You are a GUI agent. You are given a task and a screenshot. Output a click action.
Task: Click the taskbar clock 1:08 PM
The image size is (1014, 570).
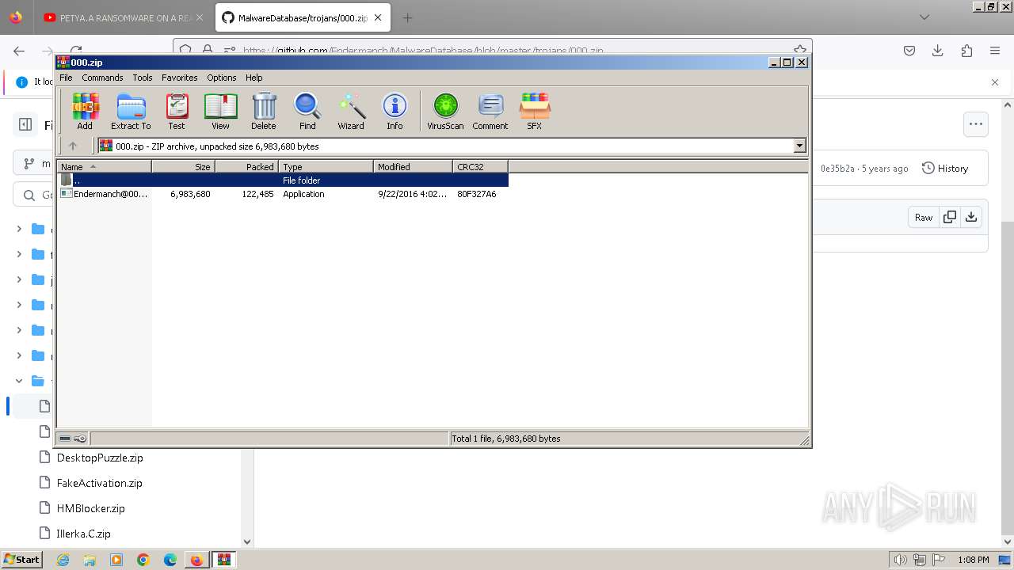974,560
